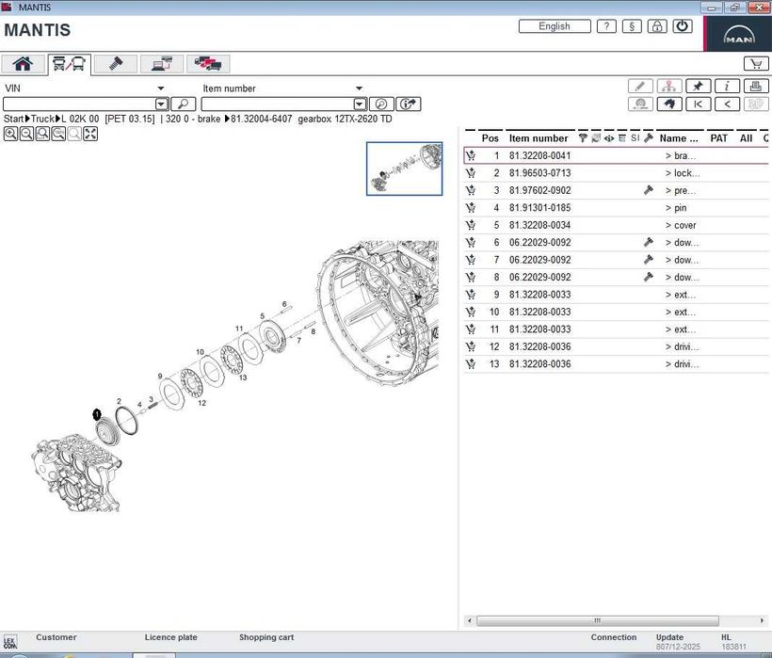
Task: Click the bolt icon in row 6
Action: (649, 242)
